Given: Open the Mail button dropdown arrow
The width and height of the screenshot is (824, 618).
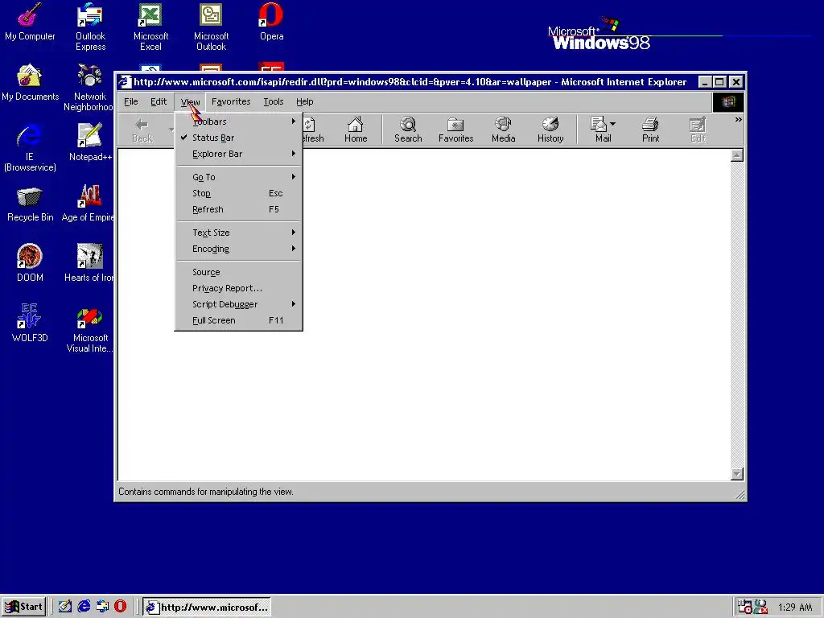Looking at the screenshot, I should 612,125.
